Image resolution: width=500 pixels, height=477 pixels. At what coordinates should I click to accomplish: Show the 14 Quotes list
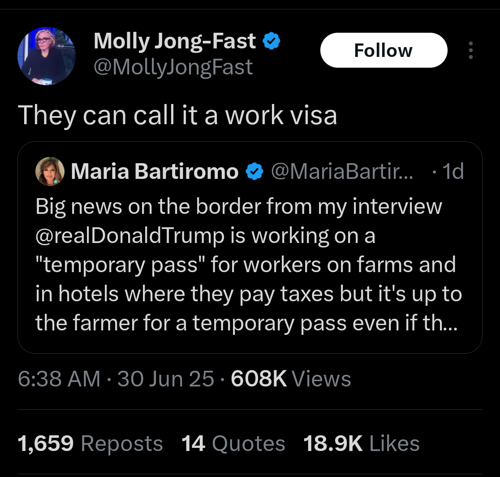click(x=233, y=443)
